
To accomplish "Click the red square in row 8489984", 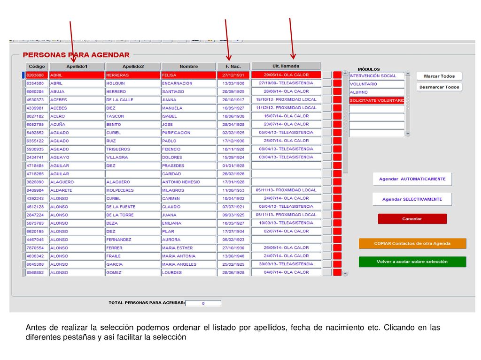I will click(337, 190).
